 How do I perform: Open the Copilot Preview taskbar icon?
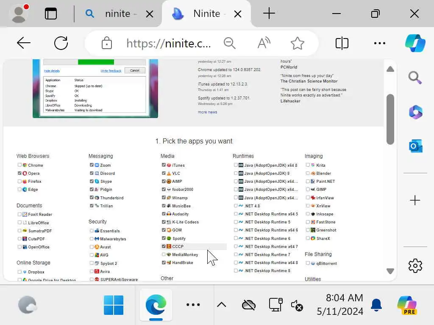[407, 305]
